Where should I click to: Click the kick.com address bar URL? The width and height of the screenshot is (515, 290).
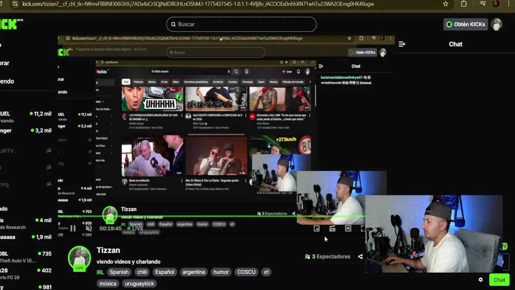point(198,4)
